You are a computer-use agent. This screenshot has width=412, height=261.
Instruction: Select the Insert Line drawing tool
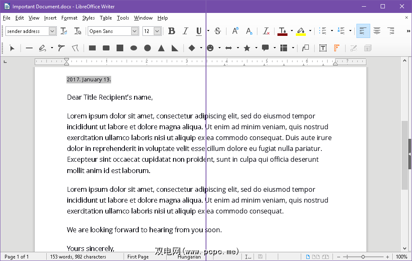29,48
